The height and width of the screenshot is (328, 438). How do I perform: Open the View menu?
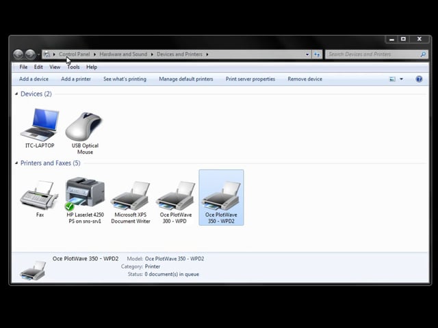point(55,67)
